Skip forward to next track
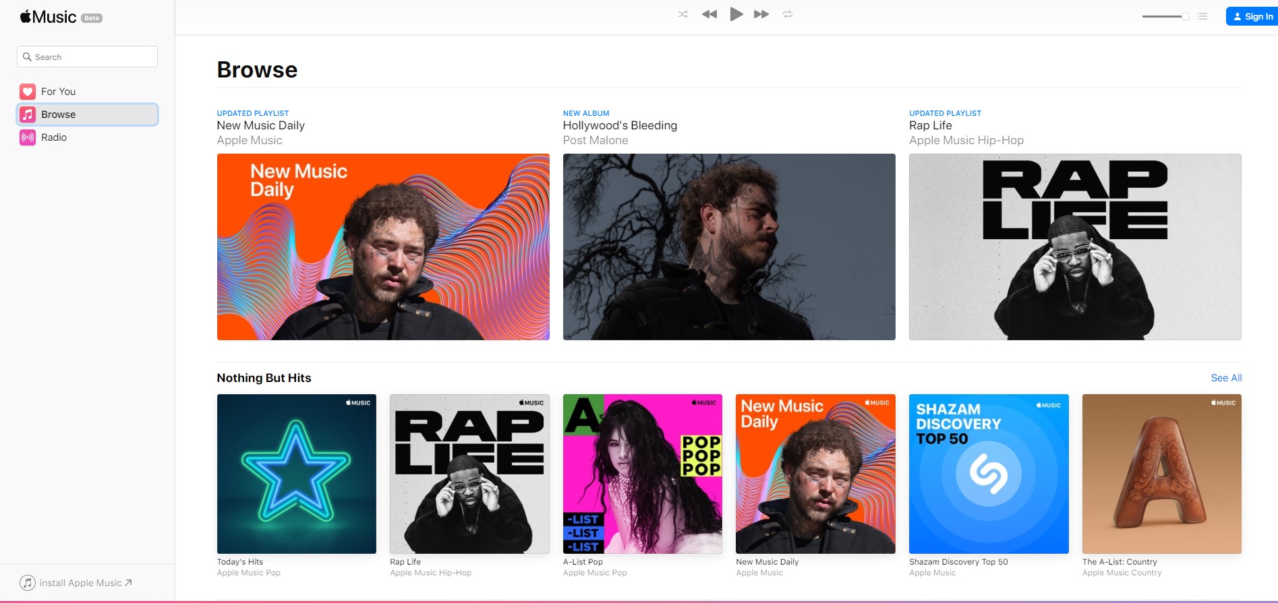 (761, 14)
